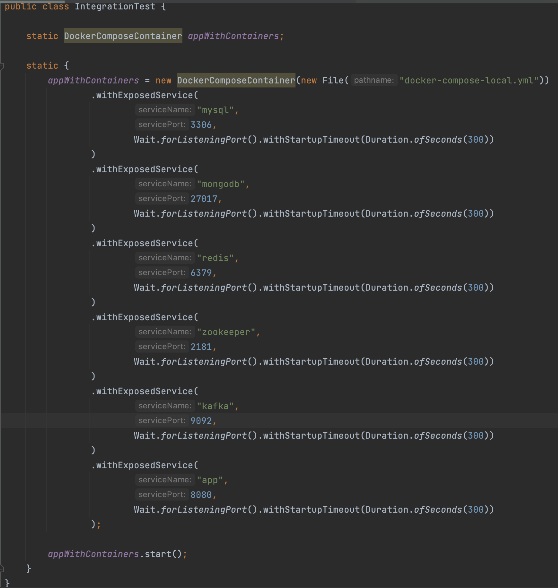Click servicePort: hint before 27017
Viewport: 558px width, 588px height.
pyautogui.click(x=162, y=198)
